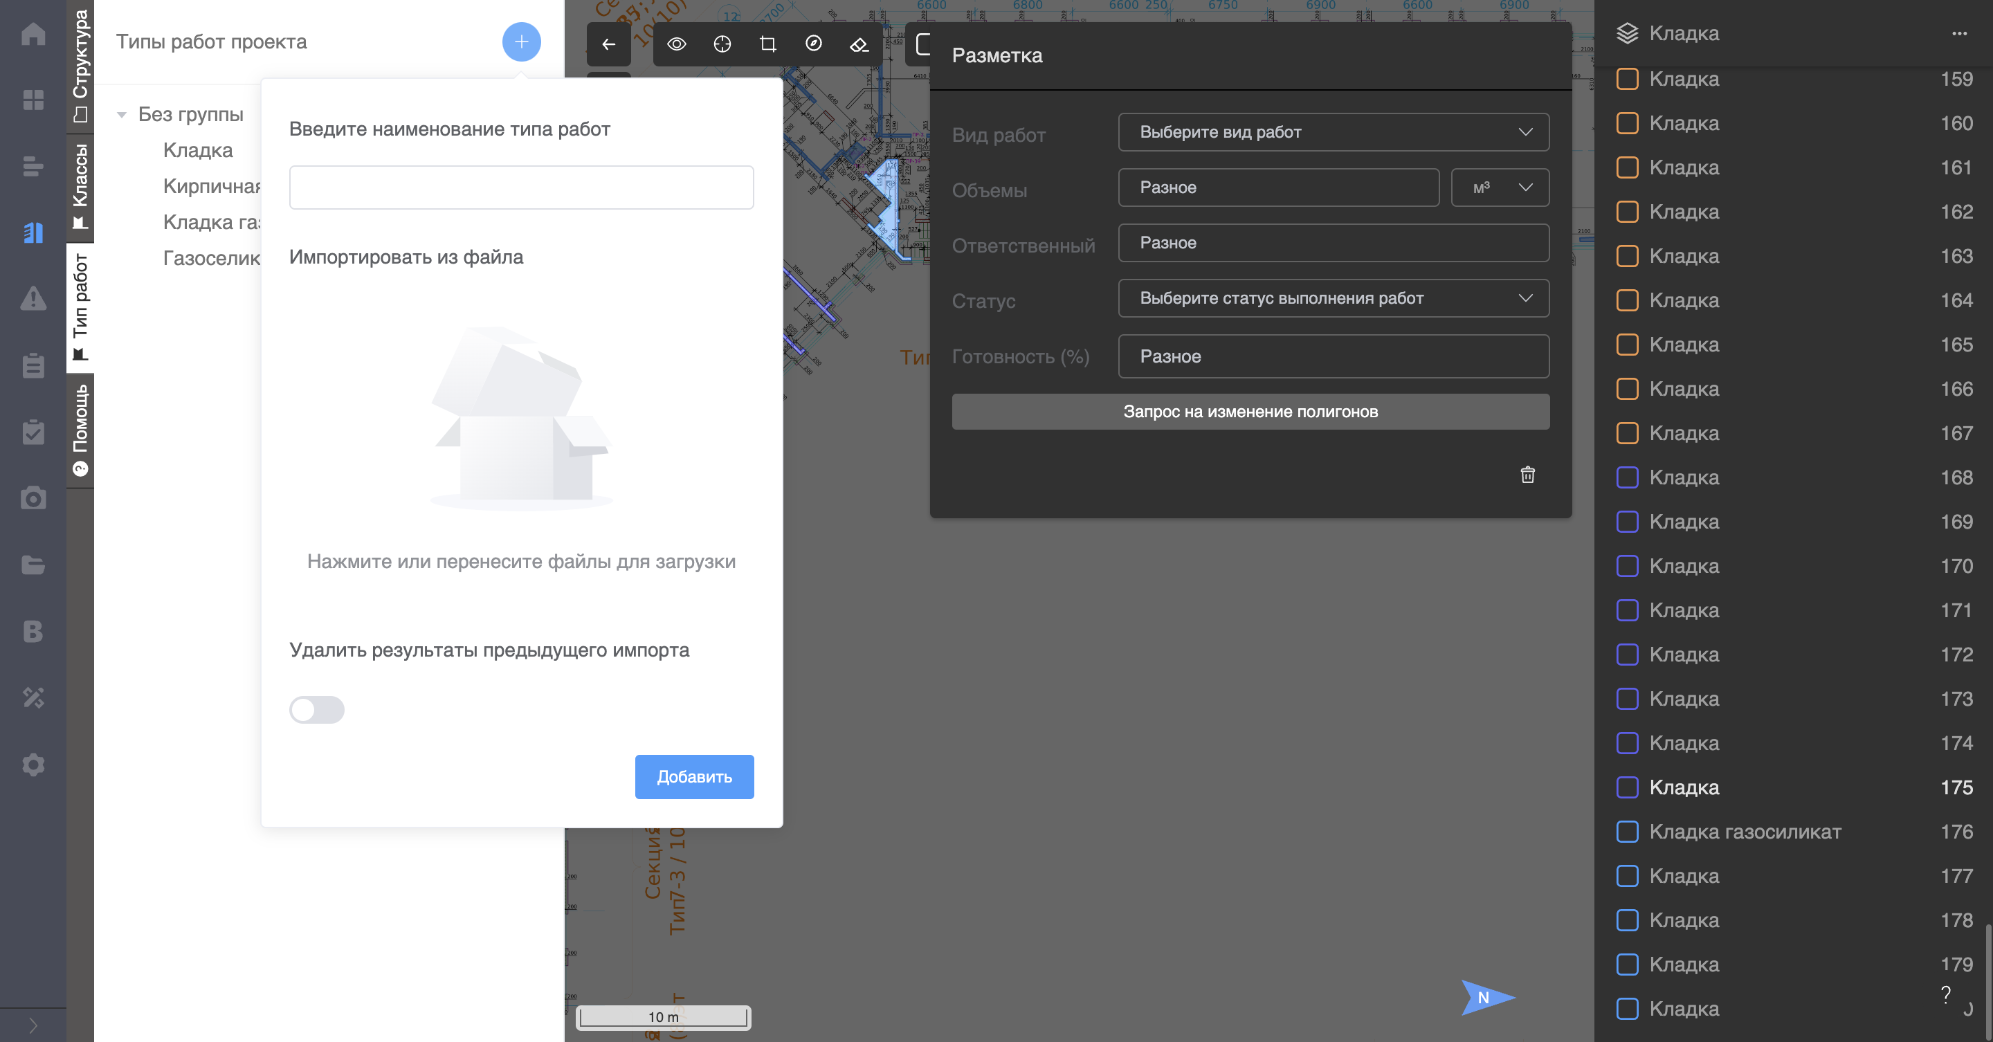This screenshot has width=1993, height=1042.
Task: Open the dashboard grid icon in sidebar
Action: pyautogui.click(x=33, y=100)
